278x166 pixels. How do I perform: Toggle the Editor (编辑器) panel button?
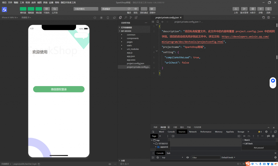31,9
